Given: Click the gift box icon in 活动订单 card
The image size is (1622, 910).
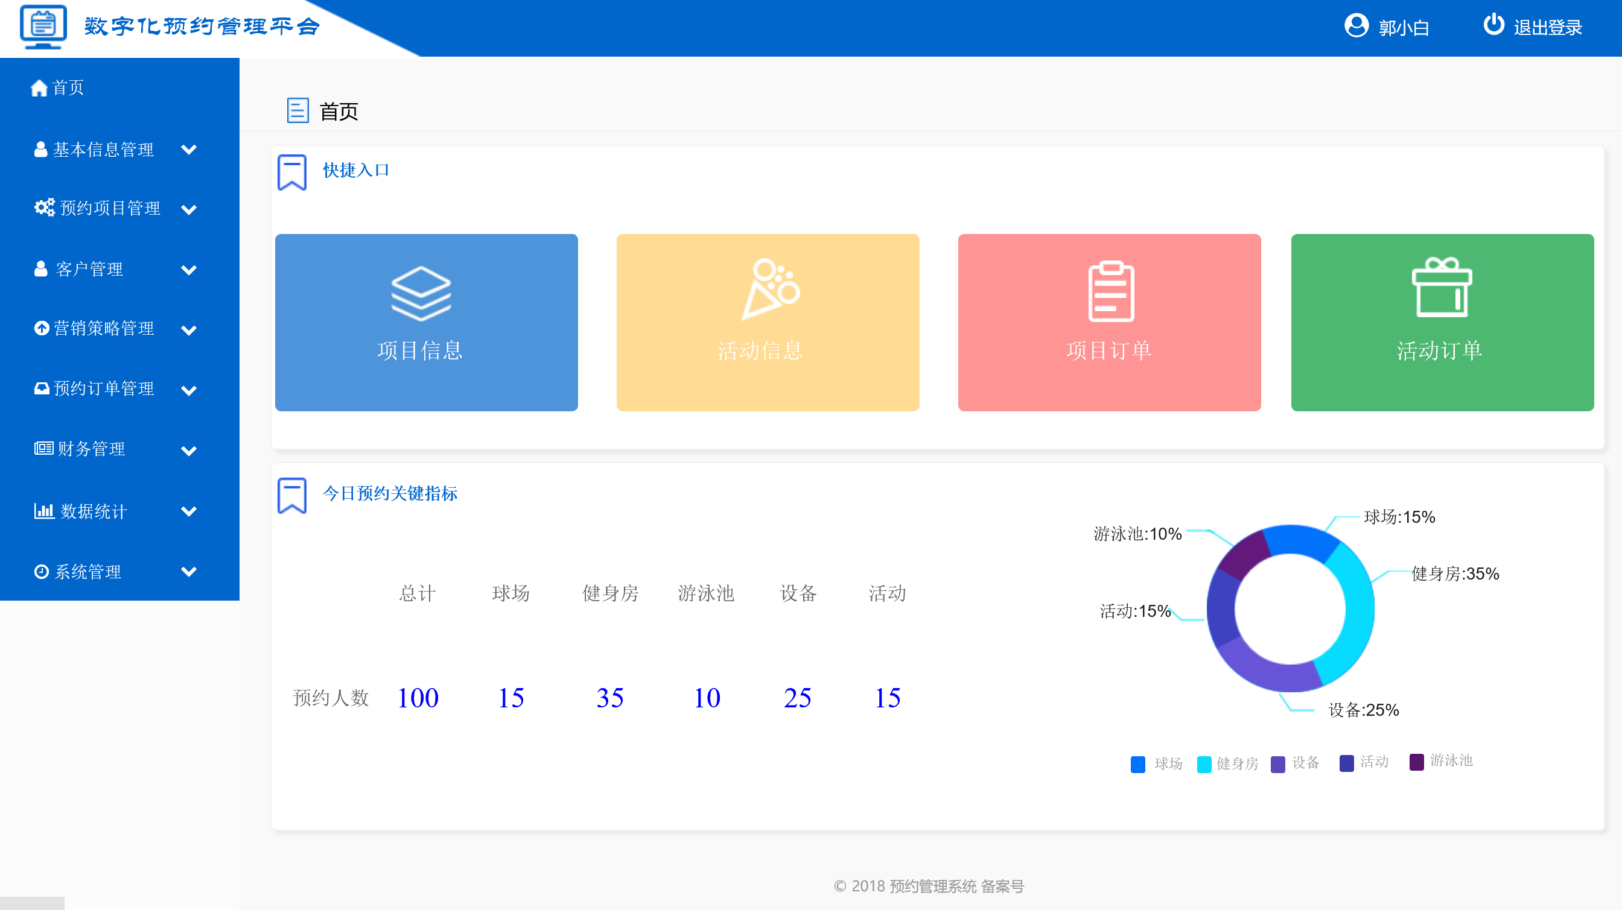Looking at the screenshot, I should [x=1442, y=287].
